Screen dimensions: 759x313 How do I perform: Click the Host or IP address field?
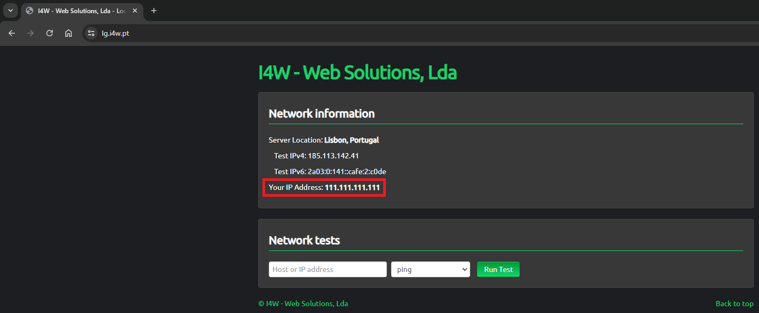click(x=327, y=269)
